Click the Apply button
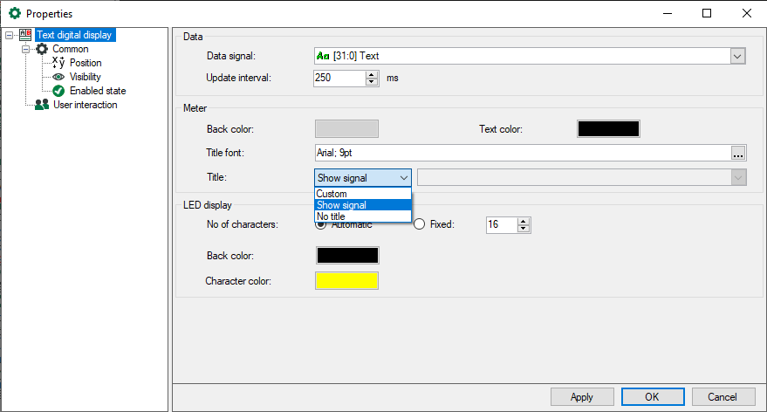Screen dimensions: 767x412 point(581,397)
